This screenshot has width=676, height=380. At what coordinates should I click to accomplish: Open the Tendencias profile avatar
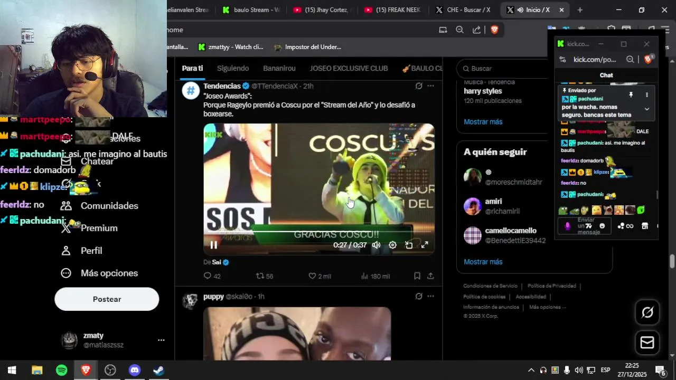click(x=191, y=90)
